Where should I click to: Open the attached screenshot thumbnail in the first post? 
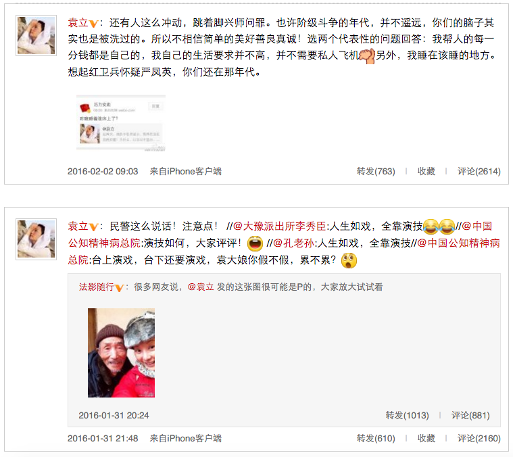point(121,123)
